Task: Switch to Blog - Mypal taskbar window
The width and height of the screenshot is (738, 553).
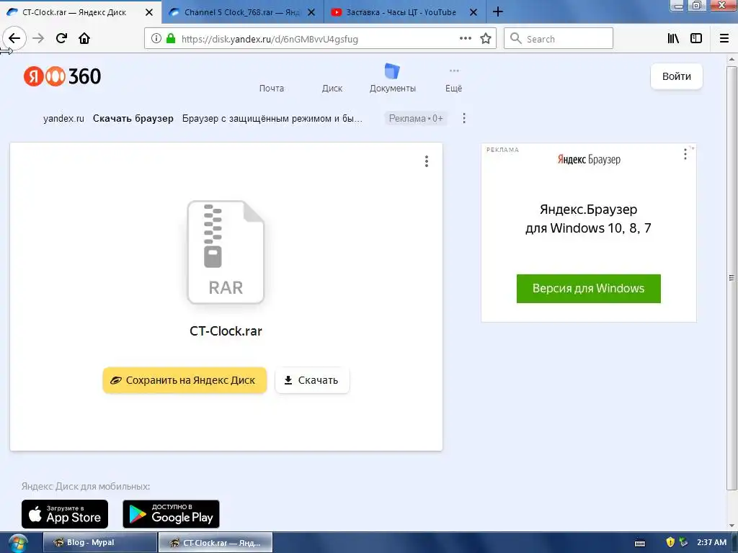Action: pyautogui.click(x=99, y=542)
